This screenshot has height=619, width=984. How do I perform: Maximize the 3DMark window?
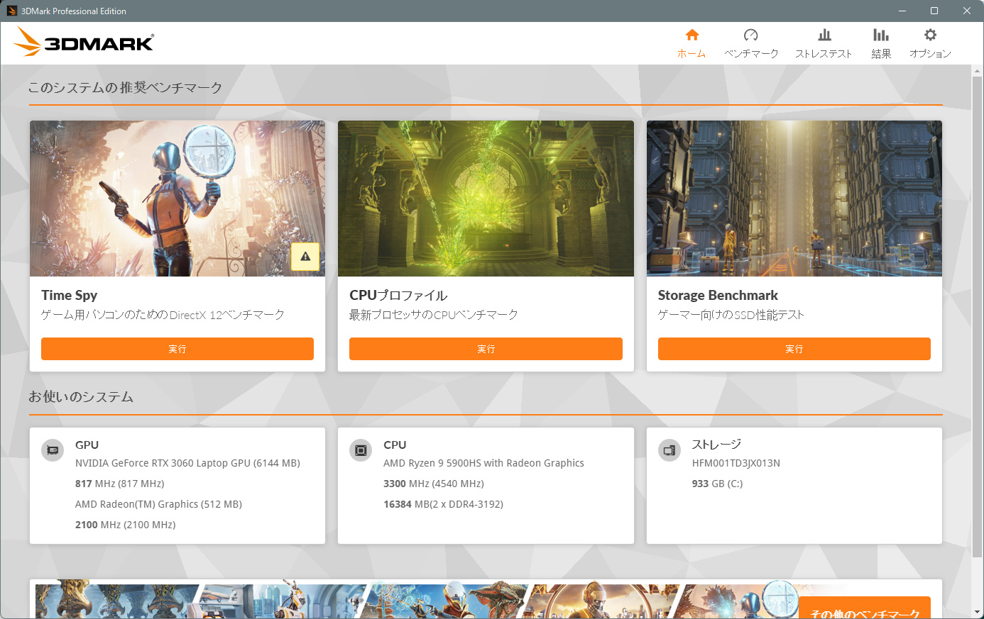click(934, 11)
